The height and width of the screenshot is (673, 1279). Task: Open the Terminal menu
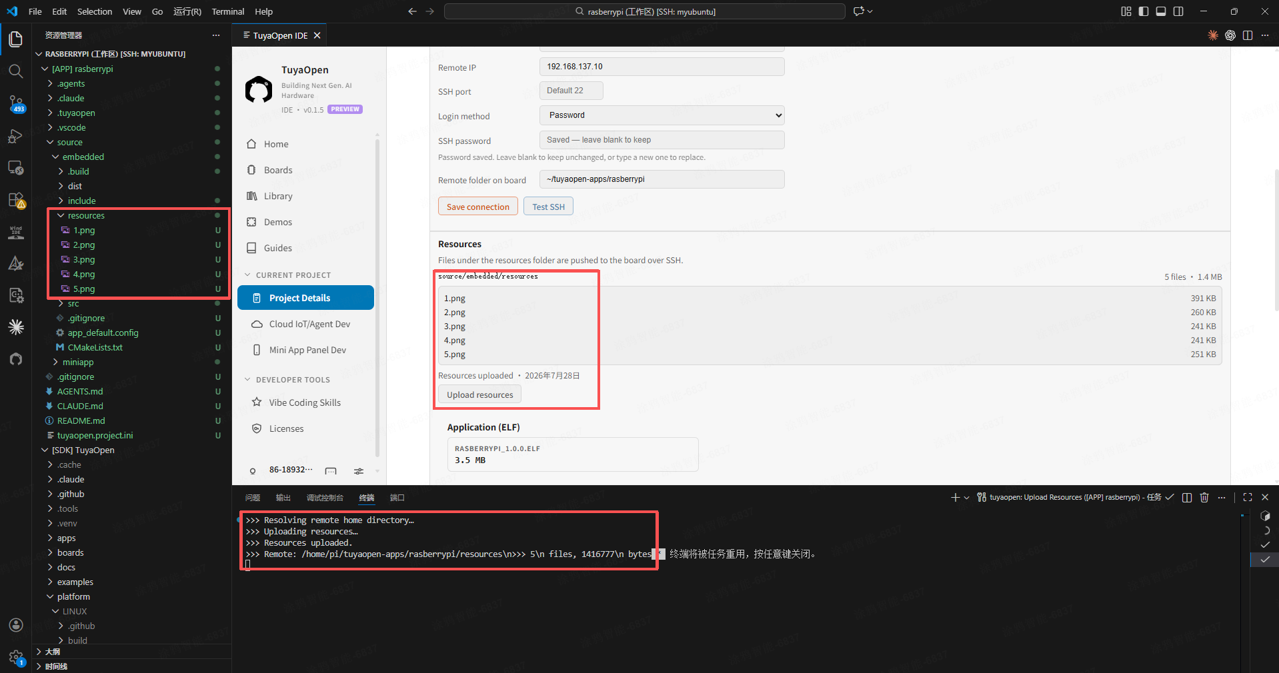point(228,11)
